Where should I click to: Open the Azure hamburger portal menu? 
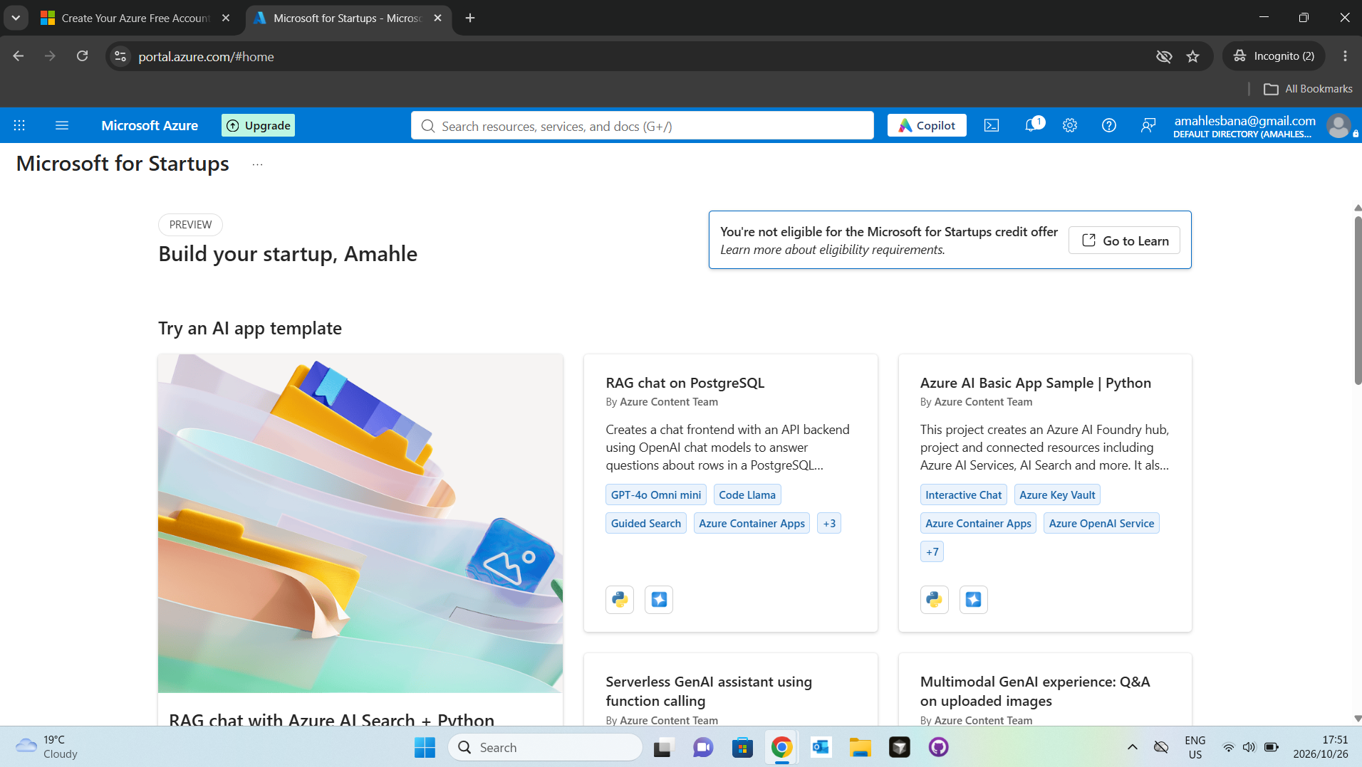62,125
